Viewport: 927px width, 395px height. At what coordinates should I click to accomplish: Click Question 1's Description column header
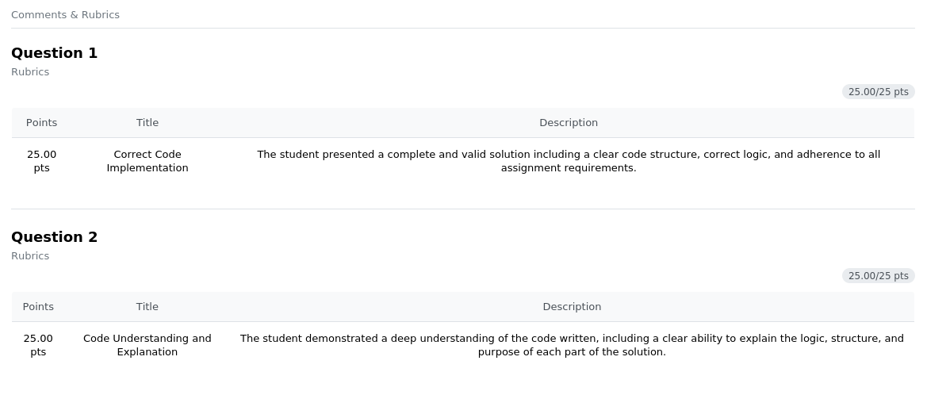click(x=569, y=123)
